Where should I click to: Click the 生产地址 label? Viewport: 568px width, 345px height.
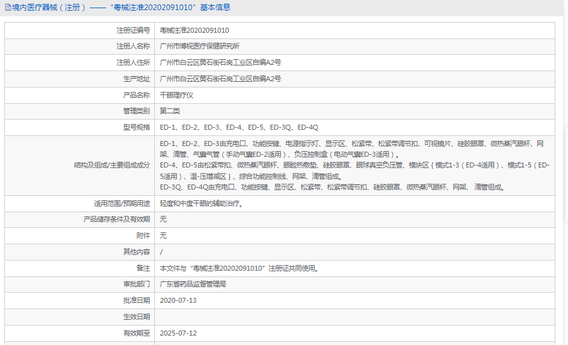(136, 79)
